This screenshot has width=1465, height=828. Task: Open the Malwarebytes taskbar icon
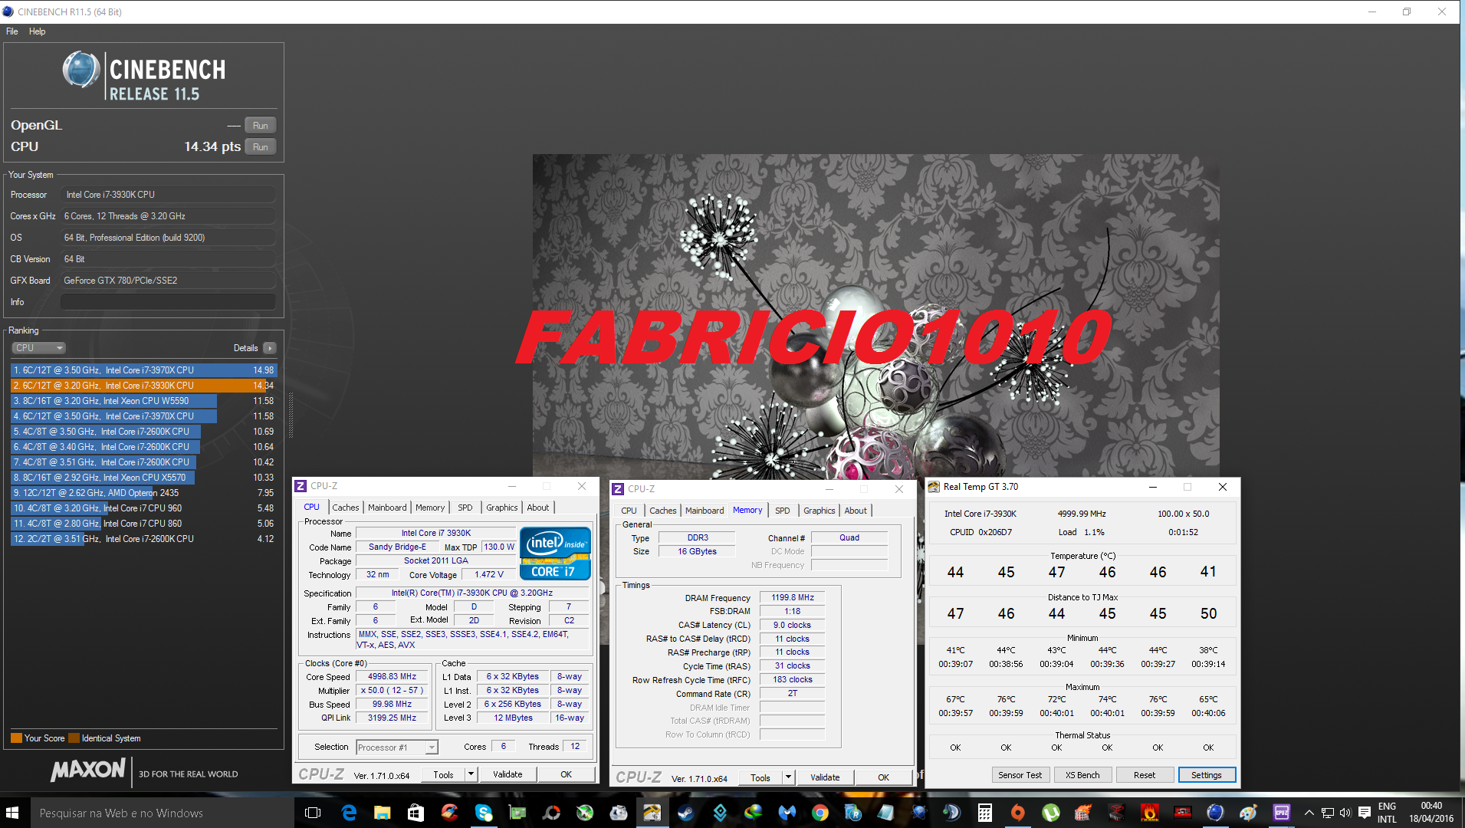[x=787, y=813]
